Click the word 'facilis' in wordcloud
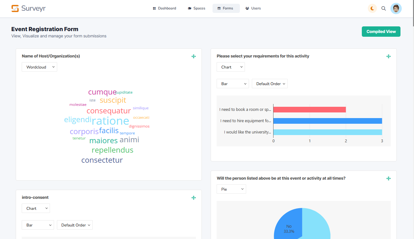The width and height of the screenshot is (414, 239). [x=109, y=131]
